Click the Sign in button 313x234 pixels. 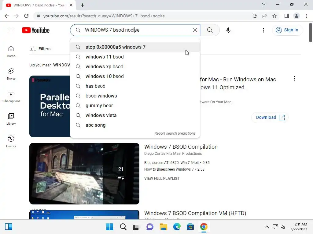(287, 30)
